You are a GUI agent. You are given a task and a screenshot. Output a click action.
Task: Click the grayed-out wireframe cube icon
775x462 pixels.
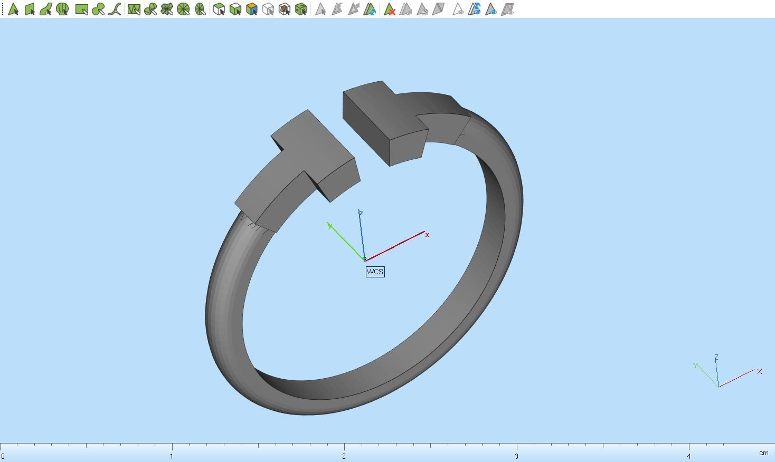tap(268, 9)
